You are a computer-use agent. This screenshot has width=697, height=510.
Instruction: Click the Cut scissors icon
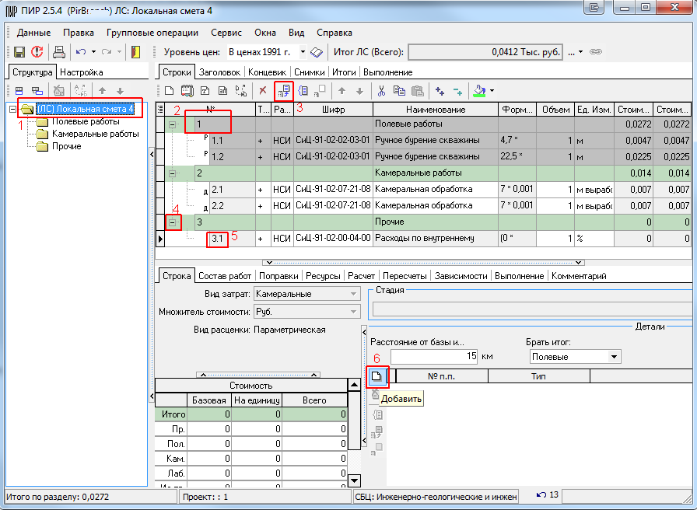(x=381, y=90)
